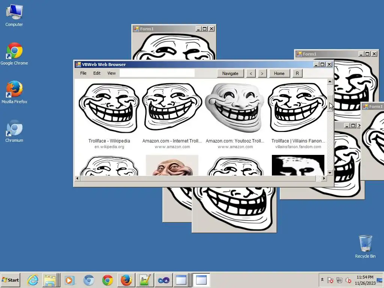Screen dimensions: 384x288
Task: Maximize the upper-right Form1 window
Action: coord(367,54)
